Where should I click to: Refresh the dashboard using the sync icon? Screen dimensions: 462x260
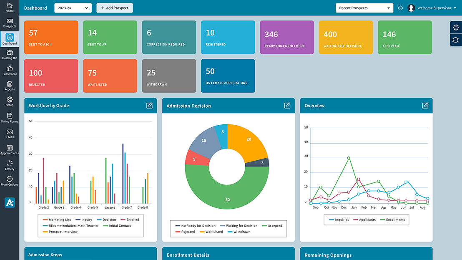456,40
